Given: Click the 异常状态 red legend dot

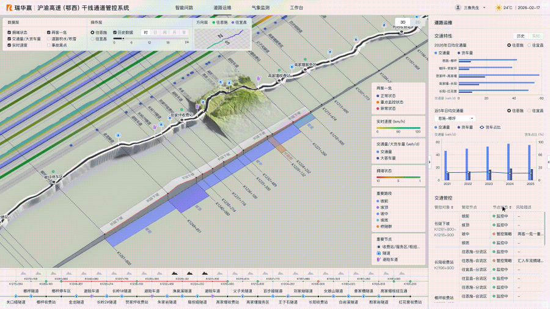Looking at the screenshot, I should [x=378, y=109].
